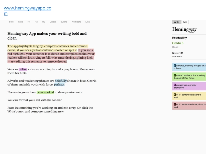This screenshot has width=206, height=154.
Task: Click the 'Readability' section label
Action: pos(179,38)
